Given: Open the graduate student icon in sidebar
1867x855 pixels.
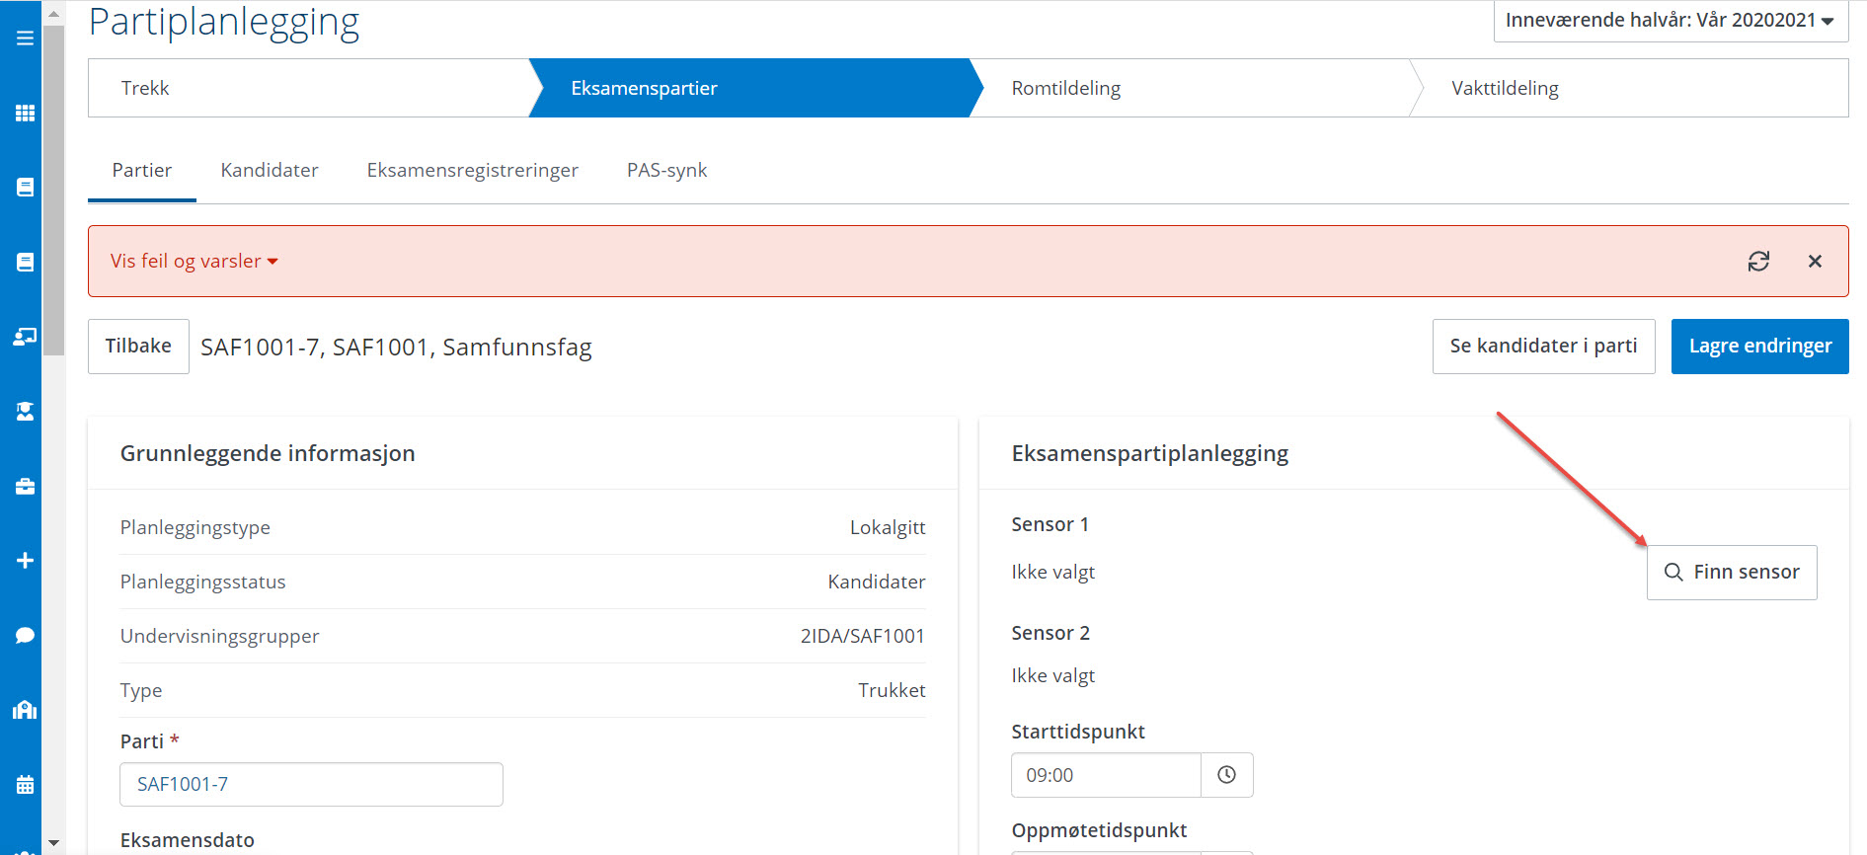Looking at the screenshot, I should pyautogui.click(x=25, y=411).
